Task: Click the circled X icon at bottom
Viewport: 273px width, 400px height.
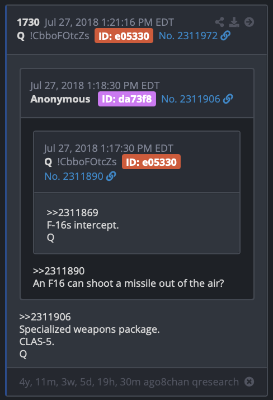Action: pos(249,382)
